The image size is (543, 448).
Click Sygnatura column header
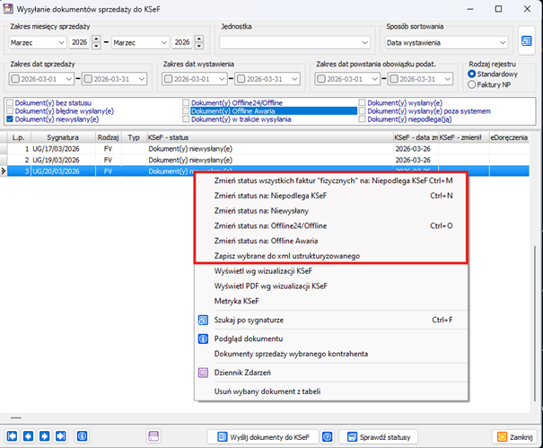pyautogui.click(x=57, y=137)
